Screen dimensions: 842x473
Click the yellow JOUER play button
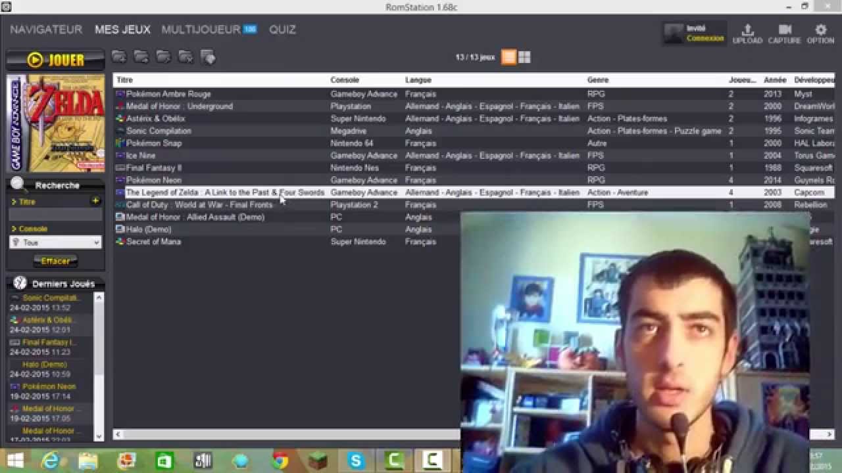point(55,60)
